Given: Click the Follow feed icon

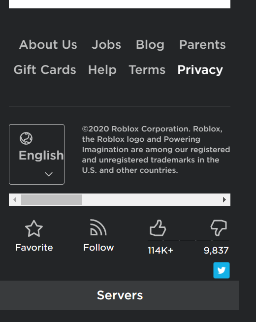Looking at the screenshot, I should pyautogui.click(x=98, y=227).
